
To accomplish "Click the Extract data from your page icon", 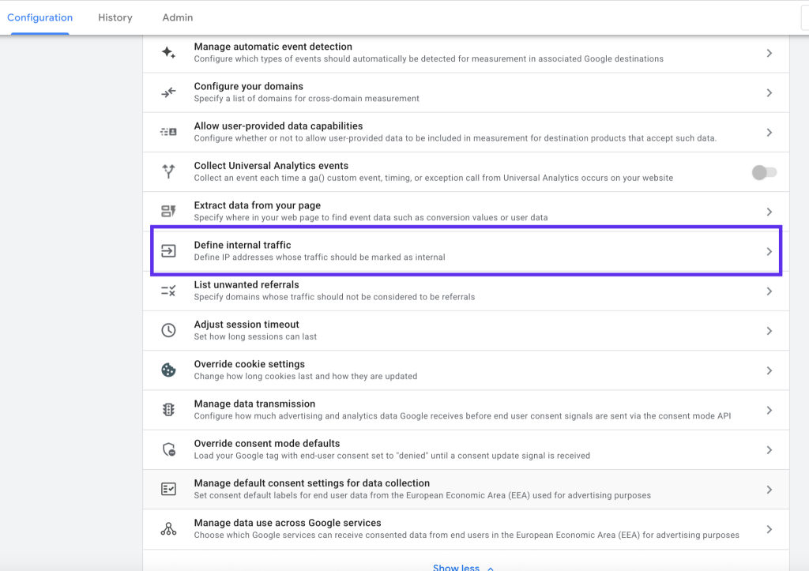I will [x=168, y=212].
